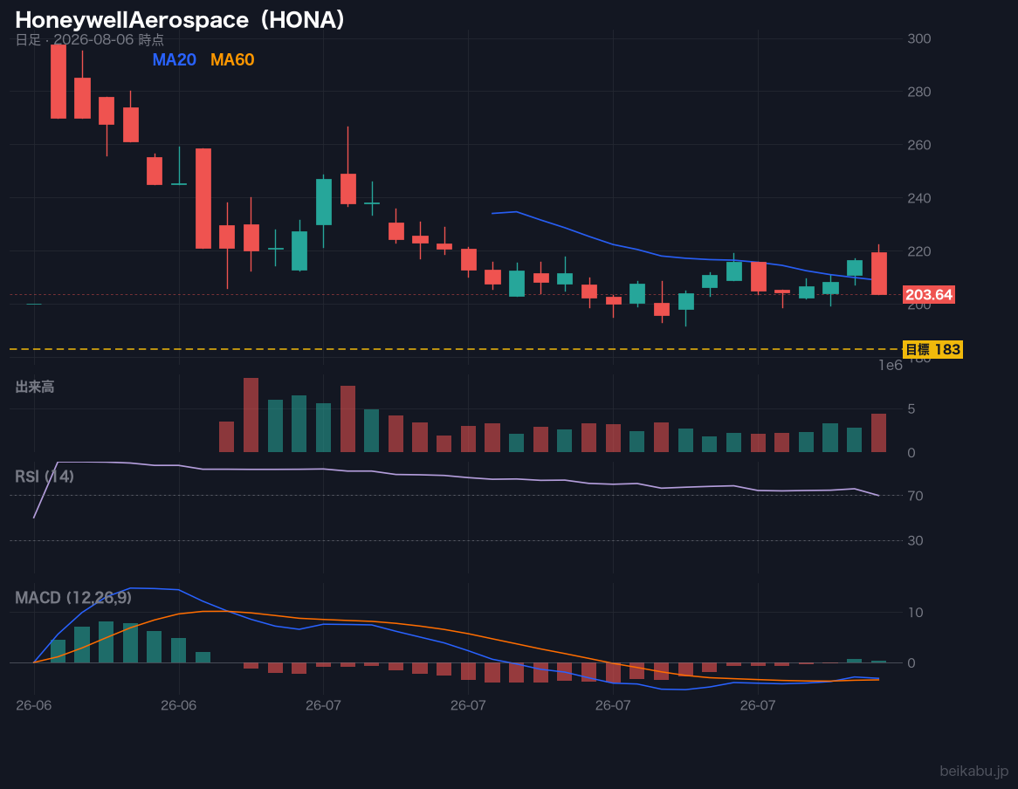Click the MACD axis label 10
The height and width of the screenshot is (789, 1018).
(x=916, y=613)
